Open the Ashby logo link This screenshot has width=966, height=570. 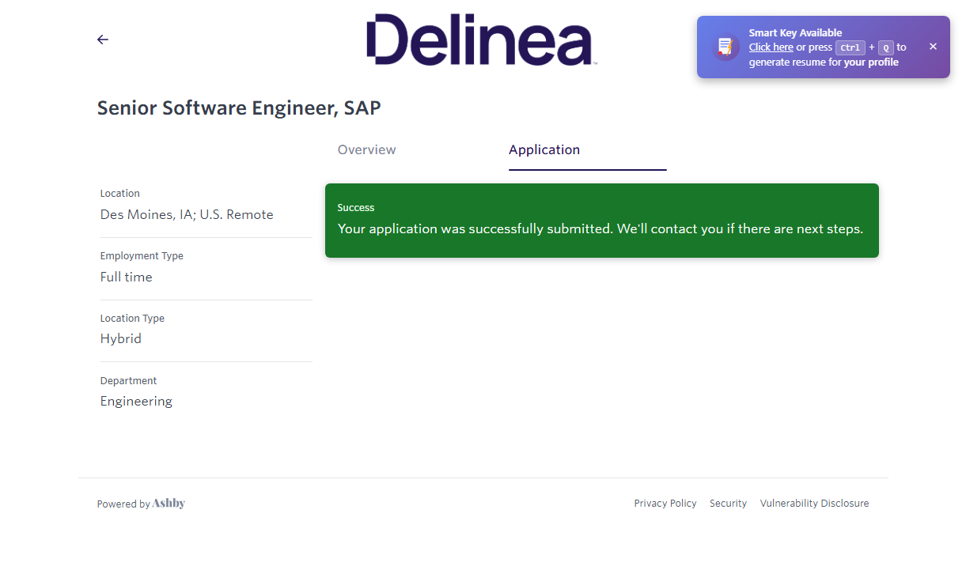[x=169, y=504]
